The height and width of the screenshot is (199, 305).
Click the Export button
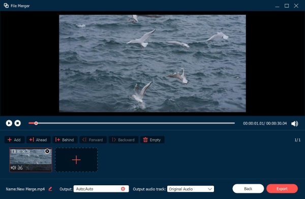[282, 188]
